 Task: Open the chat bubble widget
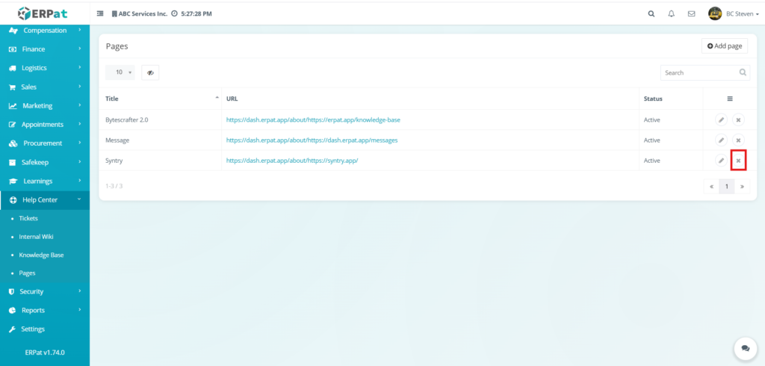(744, 347)
